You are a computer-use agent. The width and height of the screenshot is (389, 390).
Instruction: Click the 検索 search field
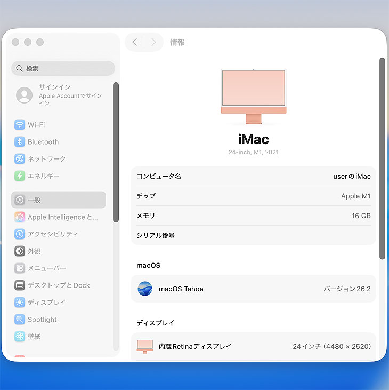click(63, 68)
